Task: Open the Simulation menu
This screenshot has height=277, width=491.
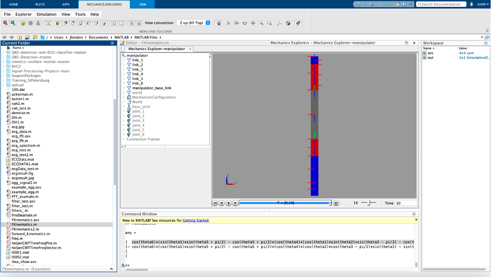Action: tap(46, 14)
